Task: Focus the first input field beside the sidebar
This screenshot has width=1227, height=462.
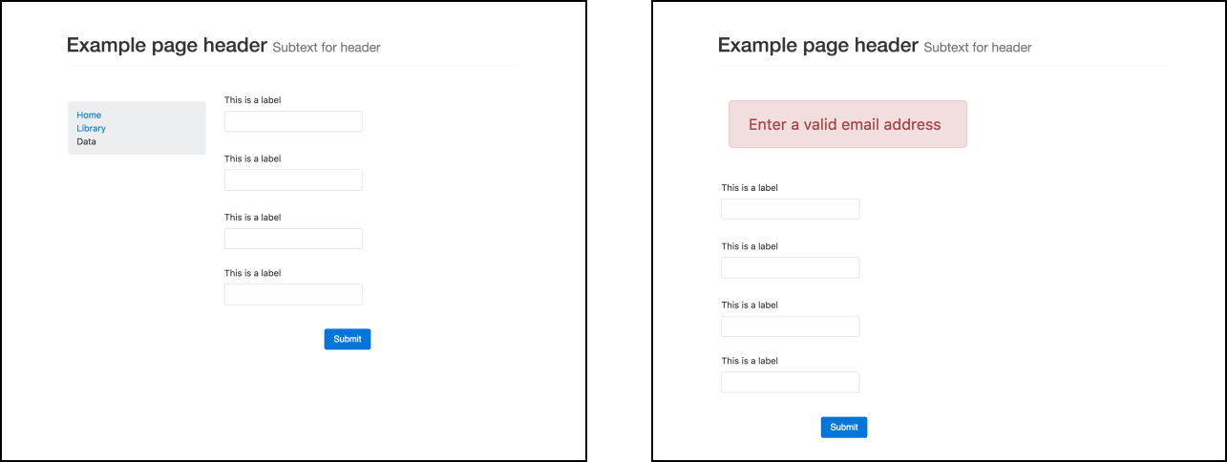Action: tap(293, 121)
